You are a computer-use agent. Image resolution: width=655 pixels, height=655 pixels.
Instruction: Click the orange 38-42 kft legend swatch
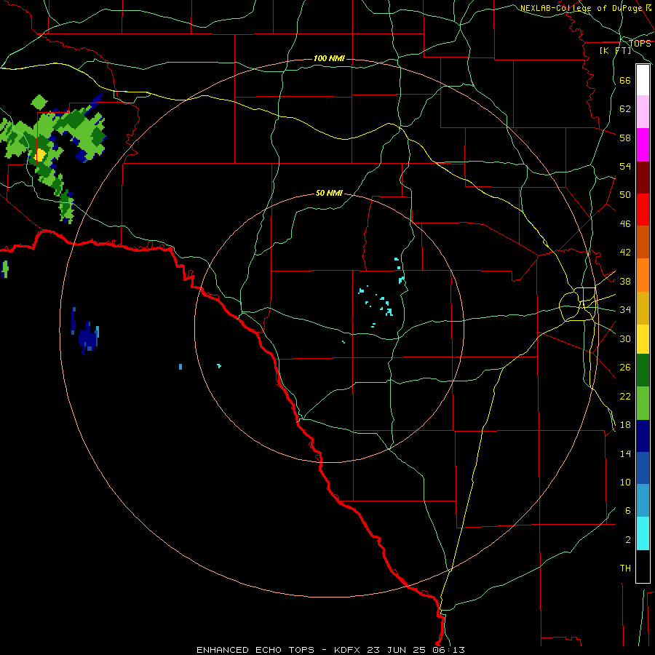(x=643, y=275)
